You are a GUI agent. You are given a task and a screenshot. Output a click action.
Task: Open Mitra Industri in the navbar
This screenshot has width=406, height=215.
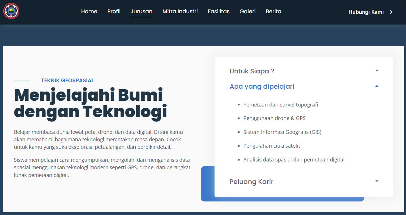[180, 12]
